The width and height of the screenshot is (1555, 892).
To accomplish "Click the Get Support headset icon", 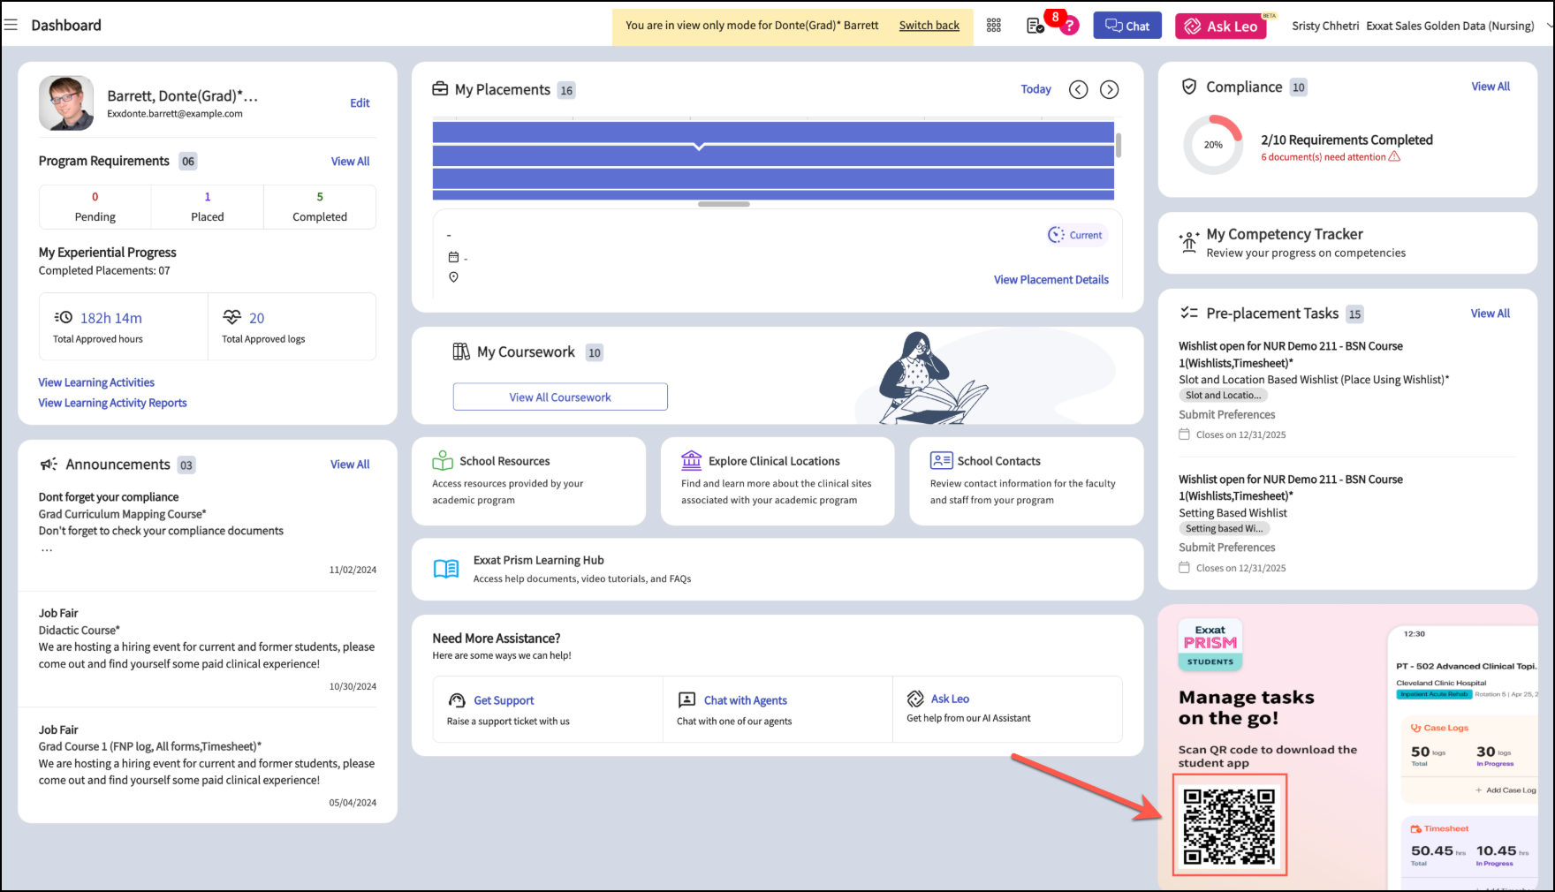I will [458, 699].
